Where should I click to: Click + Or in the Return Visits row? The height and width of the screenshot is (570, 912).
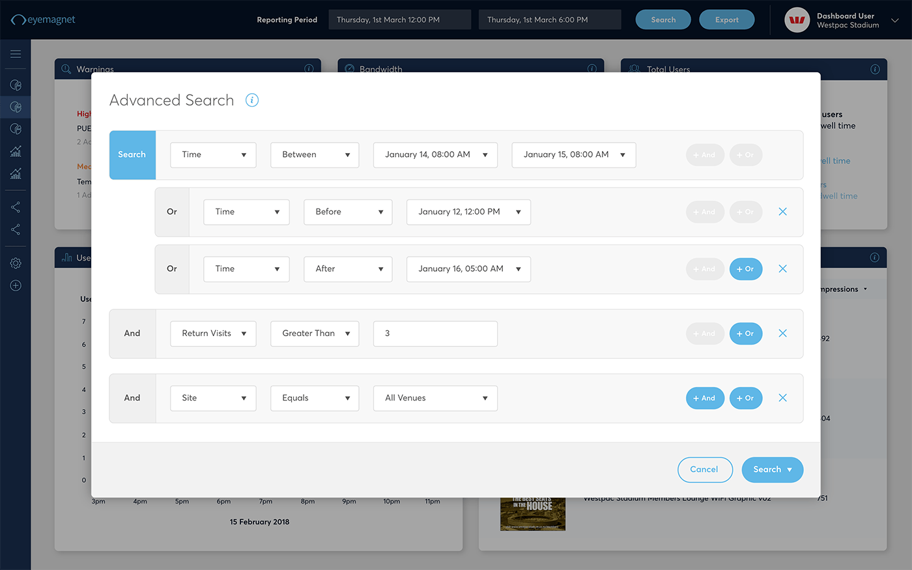tap(746, 334)
